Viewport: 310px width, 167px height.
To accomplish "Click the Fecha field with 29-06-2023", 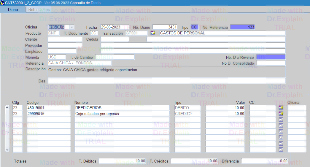I will (x=115, y=27).
